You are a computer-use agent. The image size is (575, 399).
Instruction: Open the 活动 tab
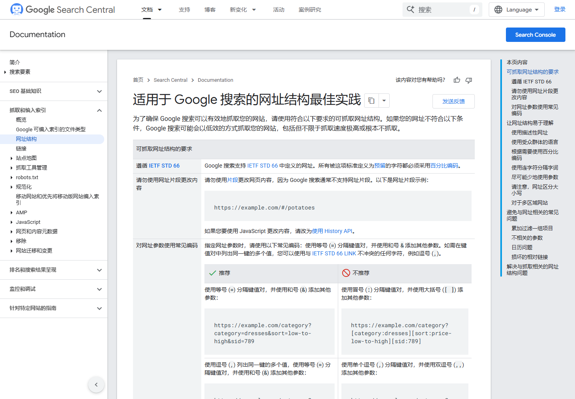coord(279,10)
